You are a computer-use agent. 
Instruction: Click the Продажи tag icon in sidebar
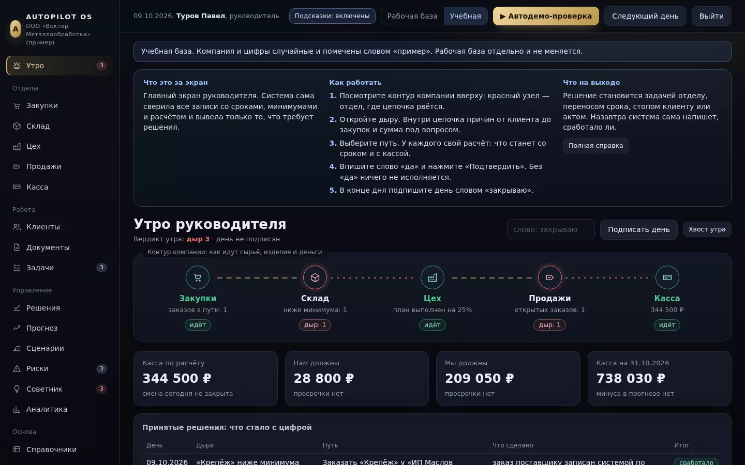tap(17, 166)
